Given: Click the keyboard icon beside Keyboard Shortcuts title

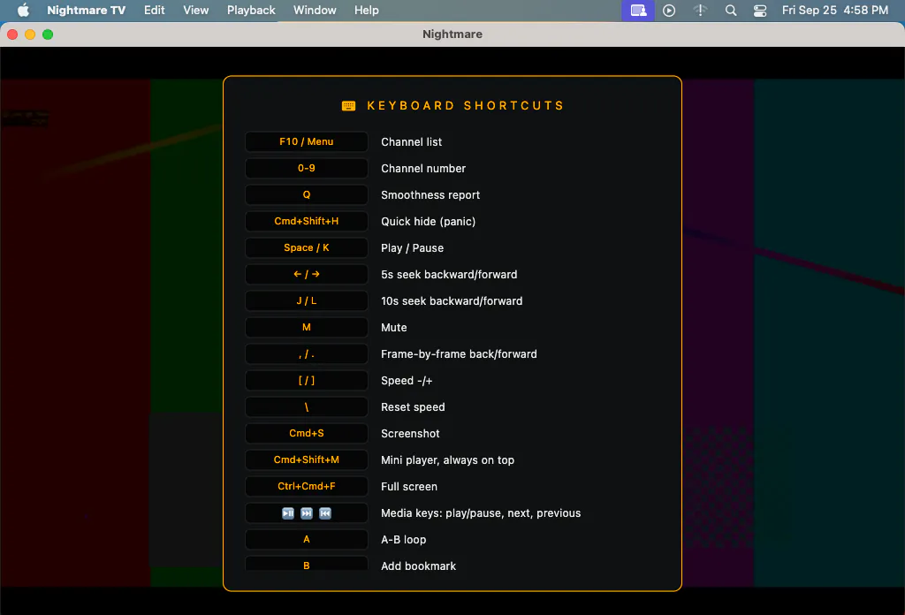Looking at the screenshot, I should click(x=348, y=105).
